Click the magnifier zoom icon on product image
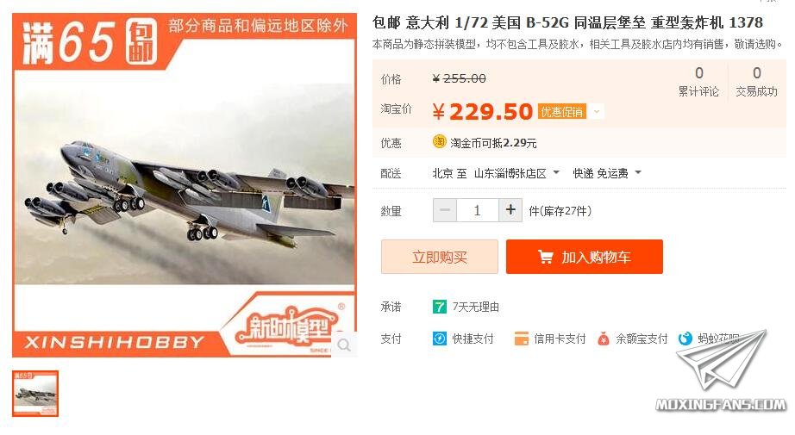The height and width of the screenshot is (435, 795). 344,345
